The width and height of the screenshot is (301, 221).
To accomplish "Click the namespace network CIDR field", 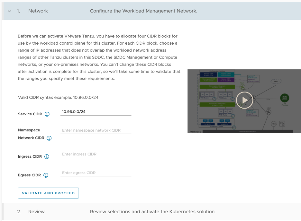I will point(96,130).
